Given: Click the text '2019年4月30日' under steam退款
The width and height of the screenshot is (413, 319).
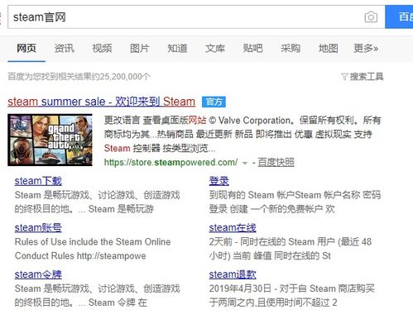Looking at the screenshot, I should point(240,288).
